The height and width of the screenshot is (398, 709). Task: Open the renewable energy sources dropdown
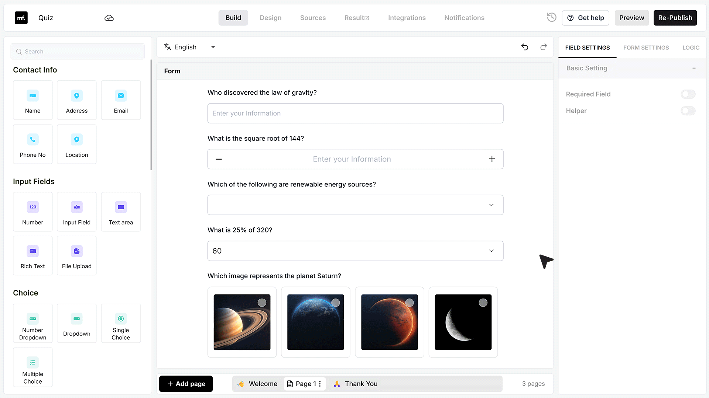coord(355,205)
